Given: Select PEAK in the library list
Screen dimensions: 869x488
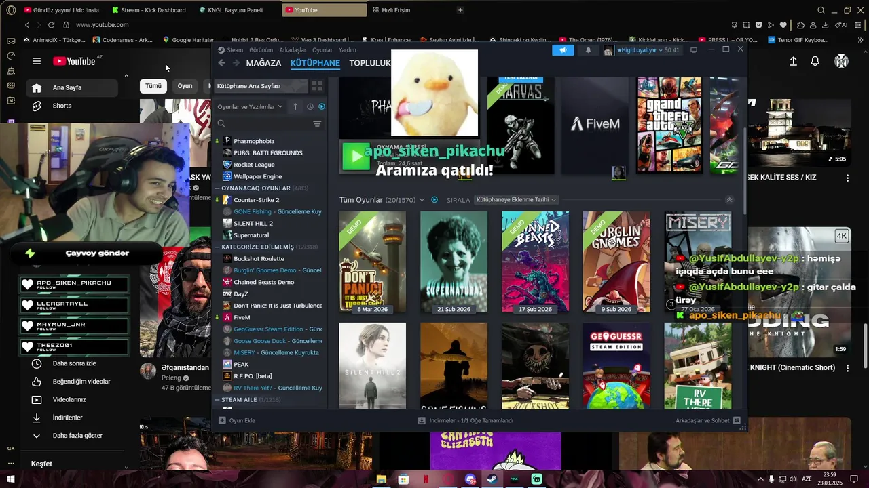Looking at the screenshot, I should [x=241, y=365].
